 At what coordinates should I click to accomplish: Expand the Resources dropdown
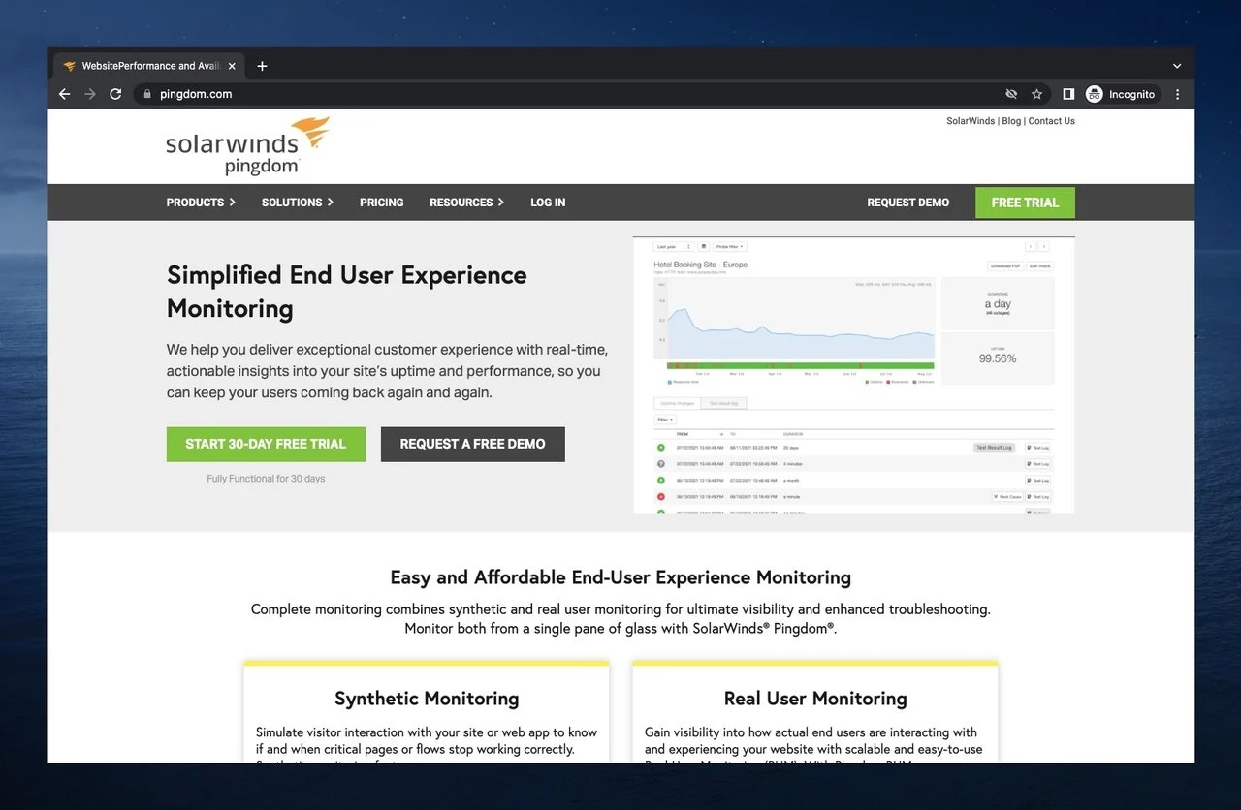466,202
